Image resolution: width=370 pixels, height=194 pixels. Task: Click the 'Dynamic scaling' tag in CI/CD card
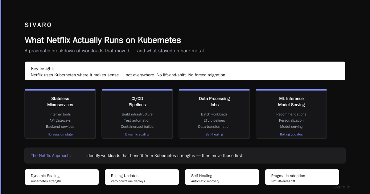tap(137, 134)
